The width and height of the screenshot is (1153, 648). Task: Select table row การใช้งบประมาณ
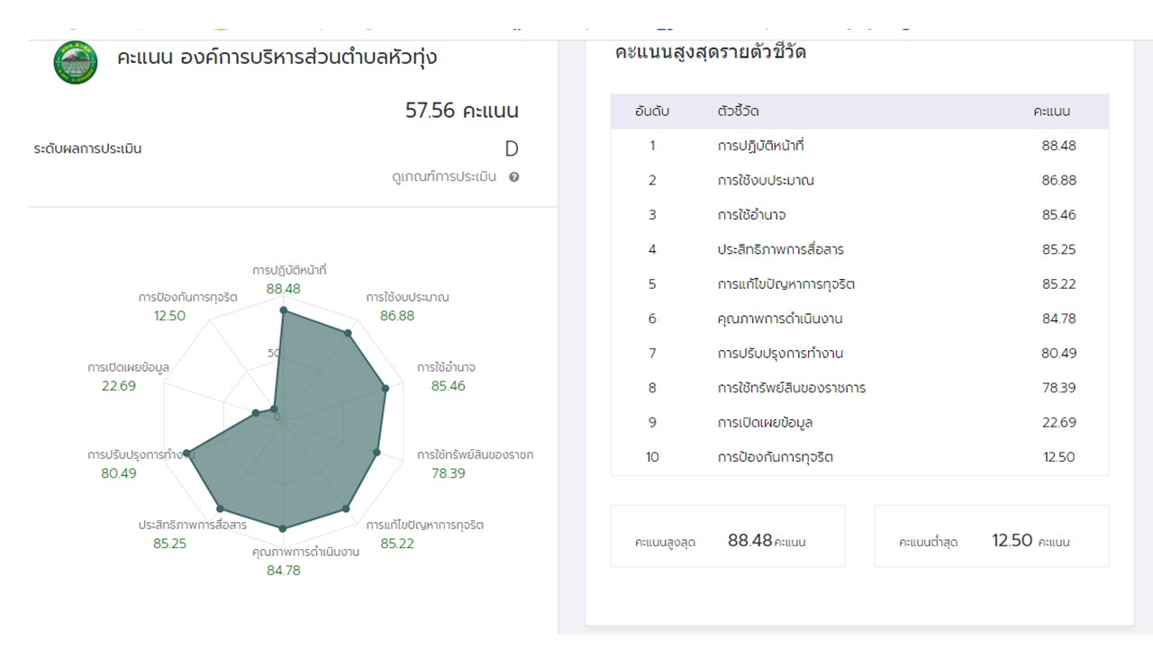pos(859,180)
